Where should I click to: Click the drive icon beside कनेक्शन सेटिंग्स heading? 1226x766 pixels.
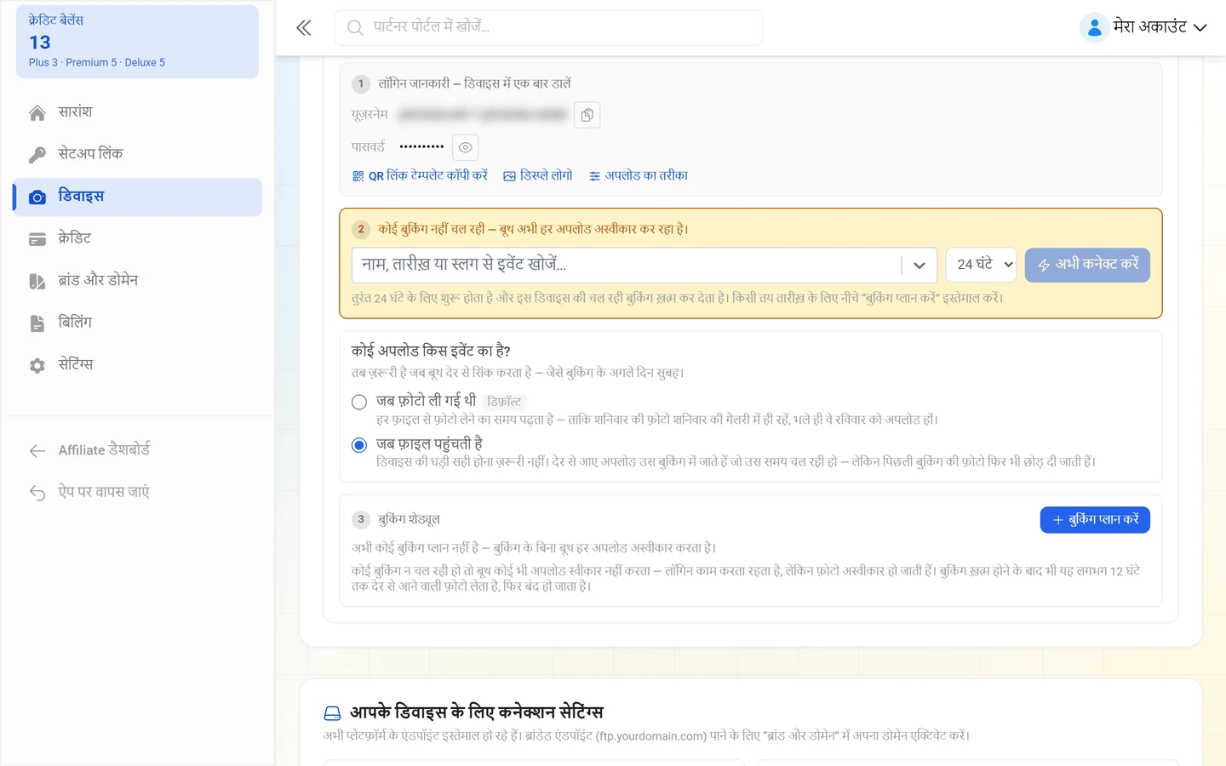click(333, 713)
